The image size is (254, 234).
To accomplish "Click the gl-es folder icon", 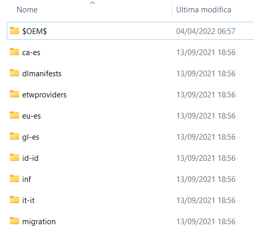I will click(14, 136).
